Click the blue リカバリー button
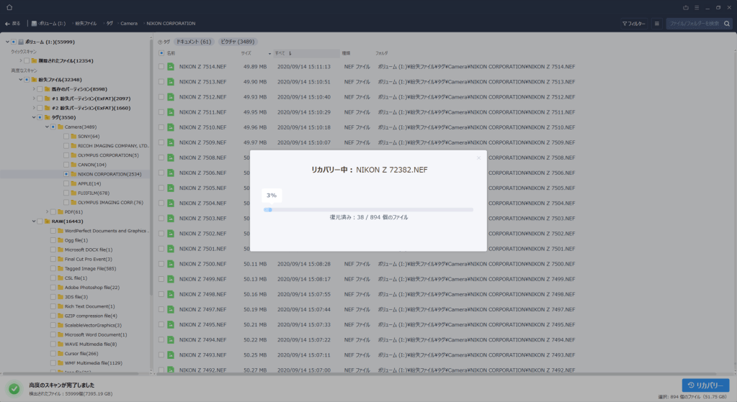Image resolution: width=737 pixels, height=402 pixels. click(705, 385)
